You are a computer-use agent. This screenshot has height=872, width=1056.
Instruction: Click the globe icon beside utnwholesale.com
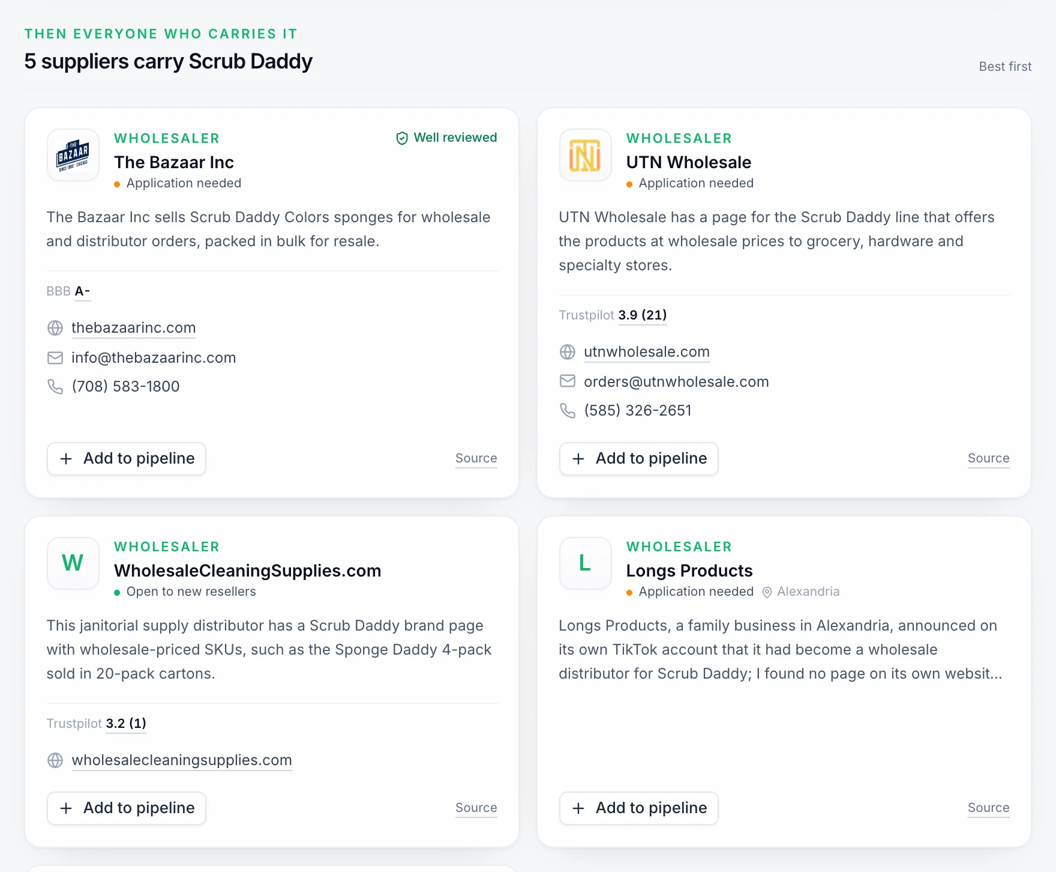click(568, 352)
